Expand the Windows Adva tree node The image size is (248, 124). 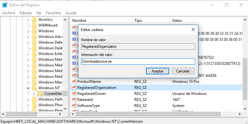pos(28,37)
